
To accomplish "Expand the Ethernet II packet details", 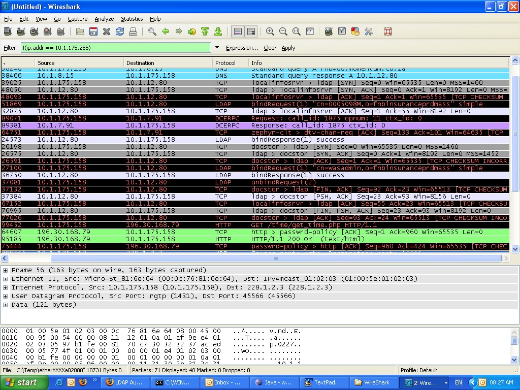I will (x=5, y=279).
